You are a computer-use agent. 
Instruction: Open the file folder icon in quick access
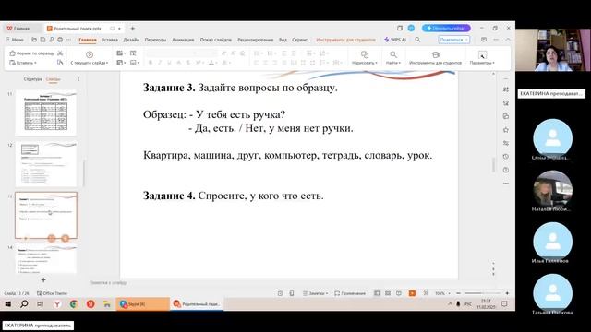(x=34, y=40)
